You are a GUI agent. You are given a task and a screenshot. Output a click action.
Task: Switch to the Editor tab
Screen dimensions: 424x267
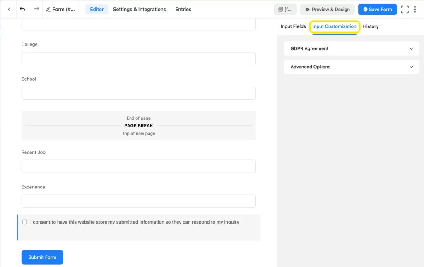(97, 9)
